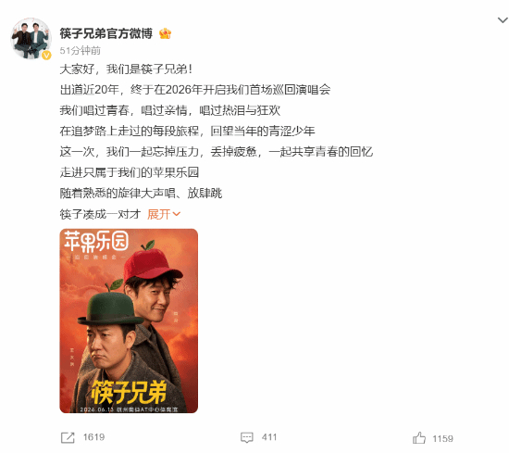This screenshot has height=453, width=509.
Task: Open 筷子兄弟官方微博 profile name link
Action: pos(106,33)
